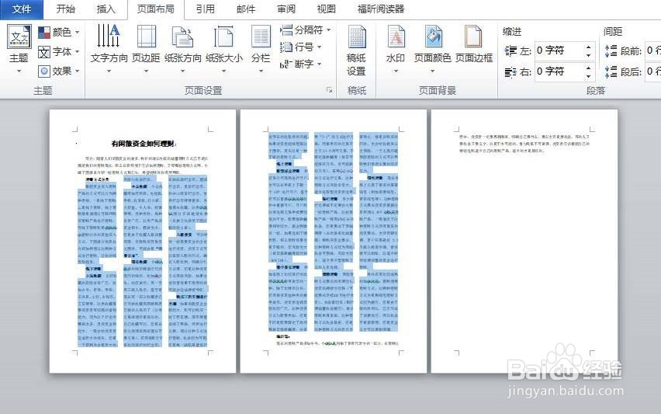Click the left indent 左 icon

point(510,51)
